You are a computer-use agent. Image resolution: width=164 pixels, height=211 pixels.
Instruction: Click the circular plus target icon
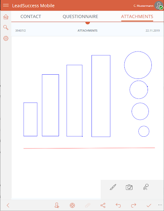tap(73, 206)
